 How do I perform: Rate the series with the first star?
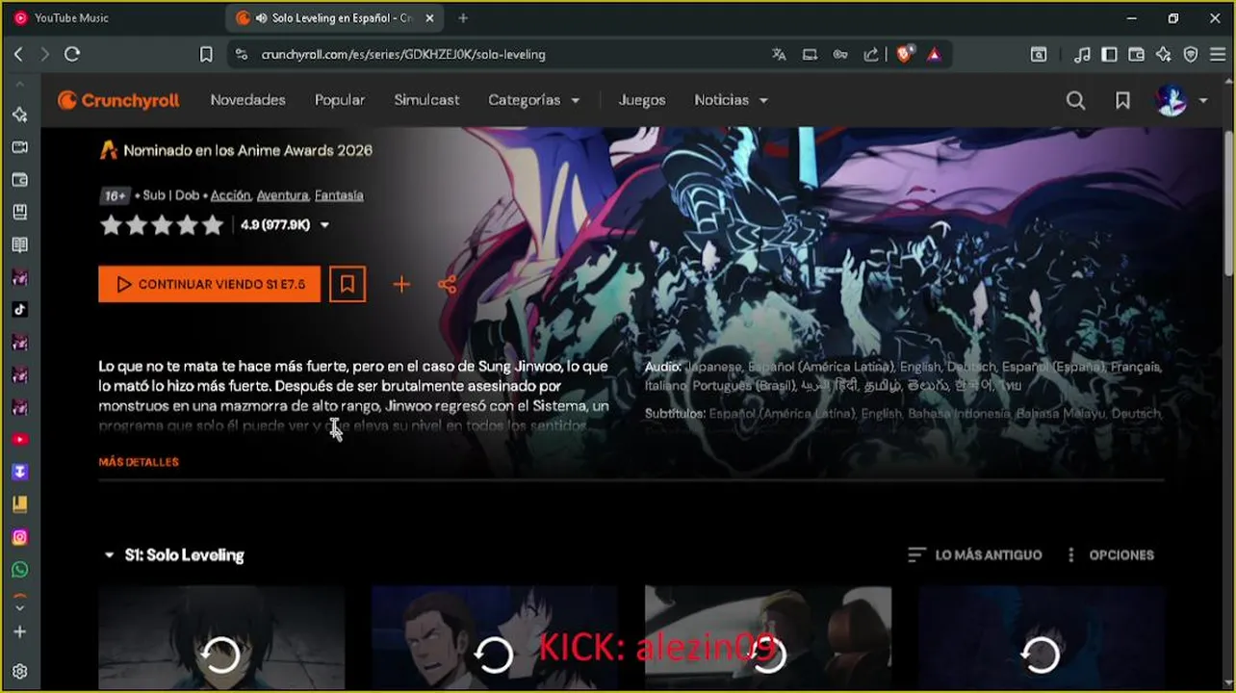point(111,225)
